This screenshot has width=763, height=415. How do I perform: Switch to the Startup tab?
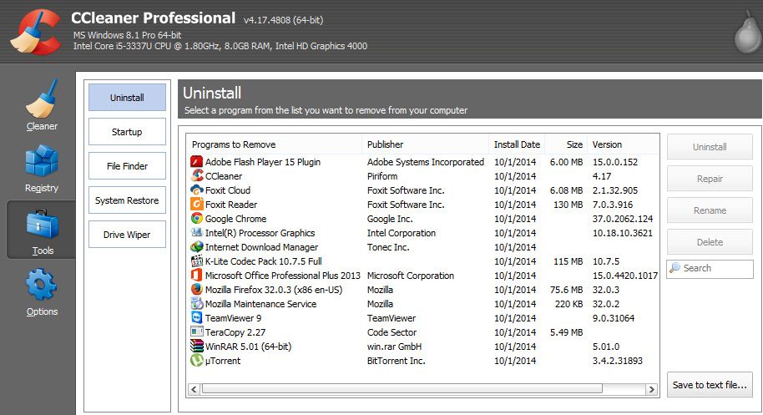click(127, 132)
